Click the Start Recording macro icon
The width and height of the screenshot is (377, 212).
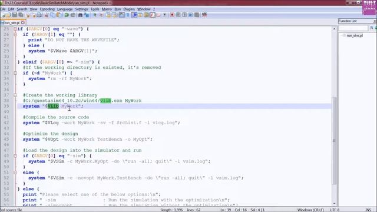click(x=172, y=15)
